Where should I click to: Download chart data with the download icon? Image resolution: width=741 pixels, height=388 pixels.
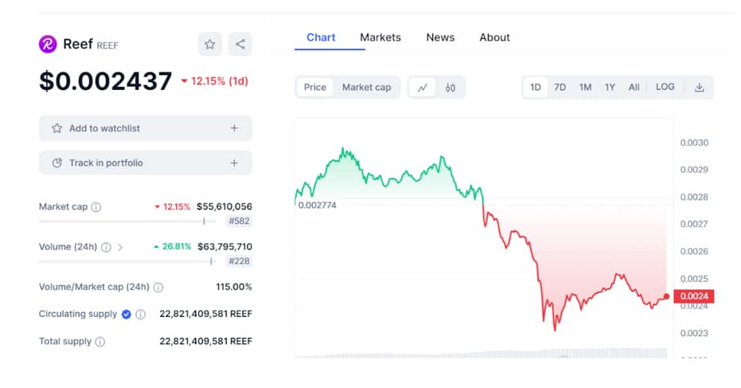(x=700, y=88)
